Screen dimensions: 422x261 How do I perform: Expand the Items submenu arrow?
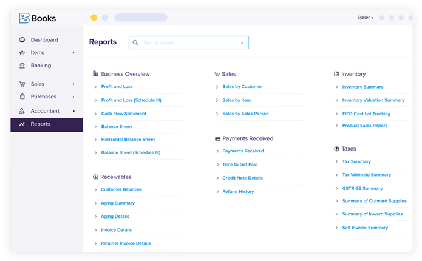tap(73, 53)
